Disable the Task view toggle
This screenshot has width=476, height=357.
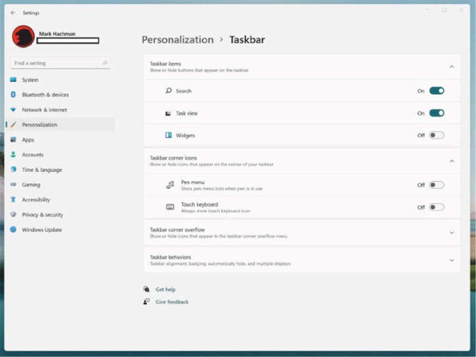[x=437, y=113]
